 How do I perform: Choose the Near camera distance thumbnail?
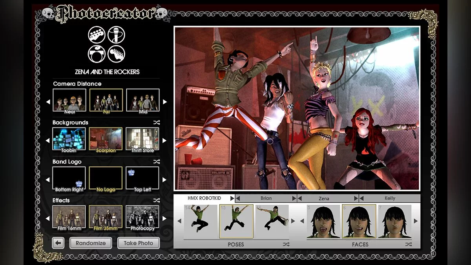click(69, 100)
